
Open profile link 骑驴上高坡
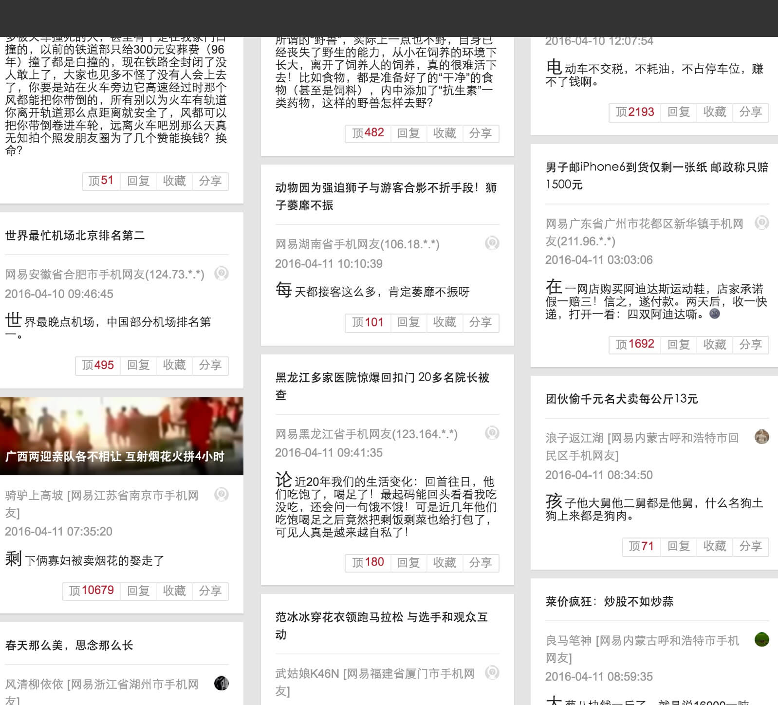pos(34,496)
